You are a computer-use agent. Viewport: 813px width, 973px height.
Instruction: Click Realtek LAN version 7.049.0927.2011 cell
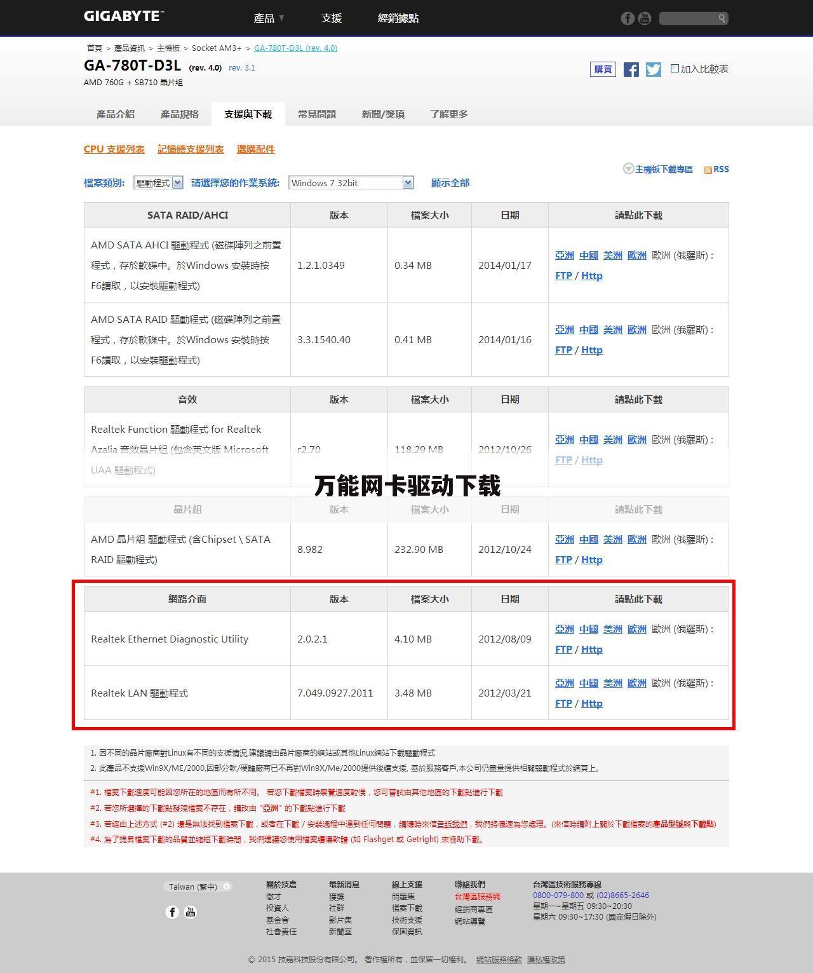(x=339, y=693)
